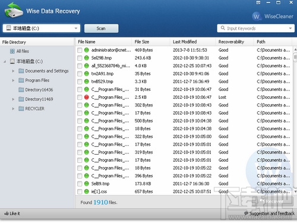The image size is (297, 223).
Task: Click the red Lost status dot
Action: (x=86, y=97)
